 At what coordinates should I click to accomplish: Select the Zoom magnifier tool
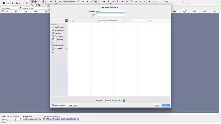point(32,5)
